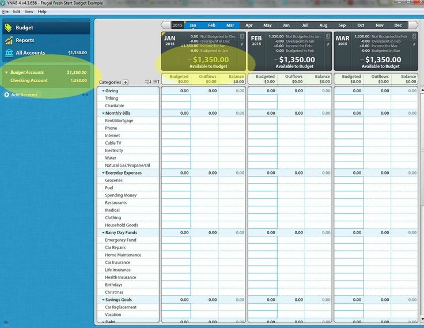The width and height of the screenshot is (424, 328).
Task: Select Aug in the month bar
Action: (323, 25)
